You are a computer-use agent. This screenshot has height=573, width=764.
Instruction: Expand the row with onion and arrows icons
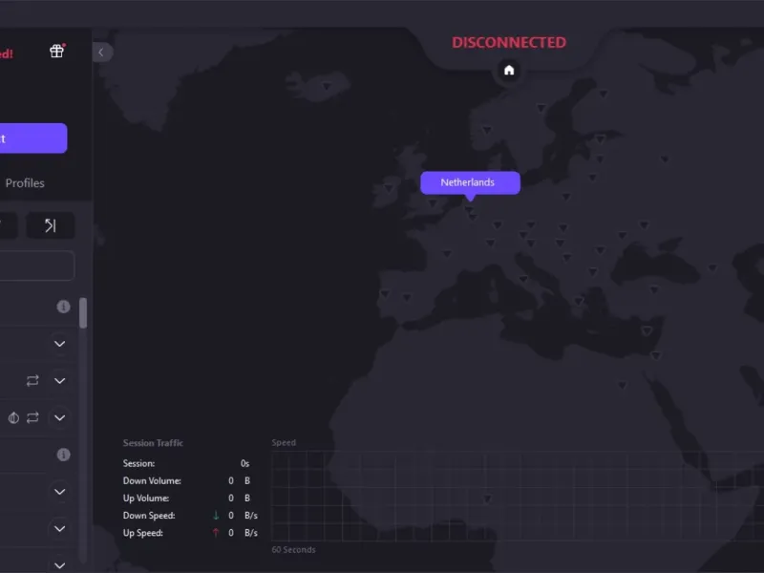click(60, 417)
